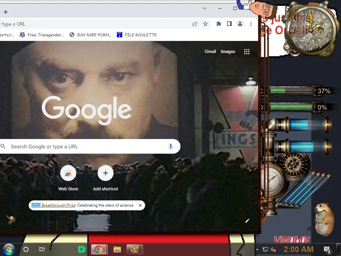Dismiss the Breakthrough Prize promo with X
Image resolution: width=341 pixels, height=256 pixels.
140,205
